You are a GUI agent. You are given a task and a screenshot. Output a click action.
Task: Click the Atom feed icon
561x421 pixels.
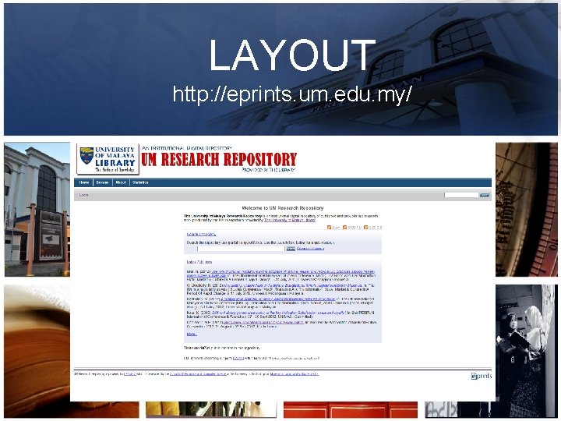(x=329, y=228)
